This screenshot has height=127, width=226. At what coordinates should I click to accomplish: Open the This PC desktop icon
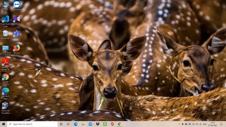pyautogui.click(x=6, y=6)
